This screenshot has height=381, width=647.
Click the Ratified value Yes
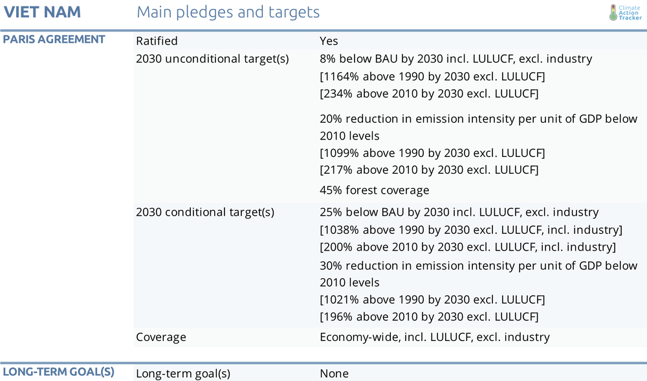[x=329, y=41]
